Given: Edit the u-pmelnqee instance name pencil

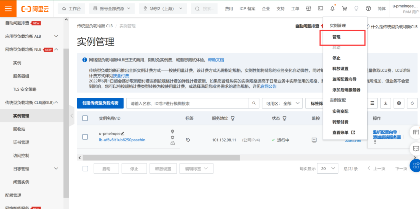Looking at the screenshot, I should click(x=122, y=134).
